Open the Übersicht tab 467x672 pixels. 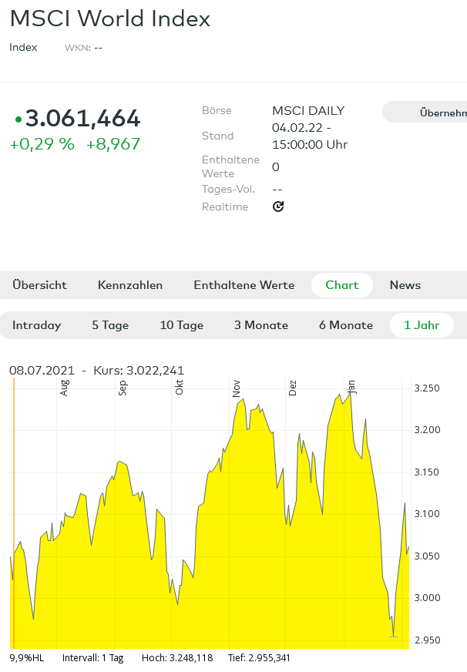(x=39, y=285)
